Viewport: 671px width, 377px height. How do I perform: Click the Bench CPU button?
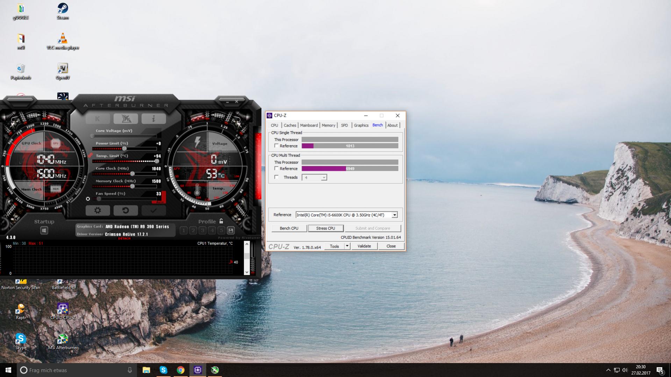pos(289,228)
